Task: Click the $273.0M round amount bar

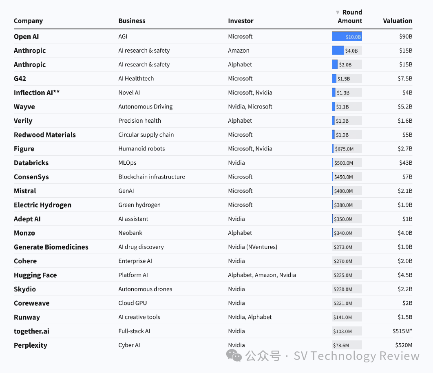Action: (347, 247)
